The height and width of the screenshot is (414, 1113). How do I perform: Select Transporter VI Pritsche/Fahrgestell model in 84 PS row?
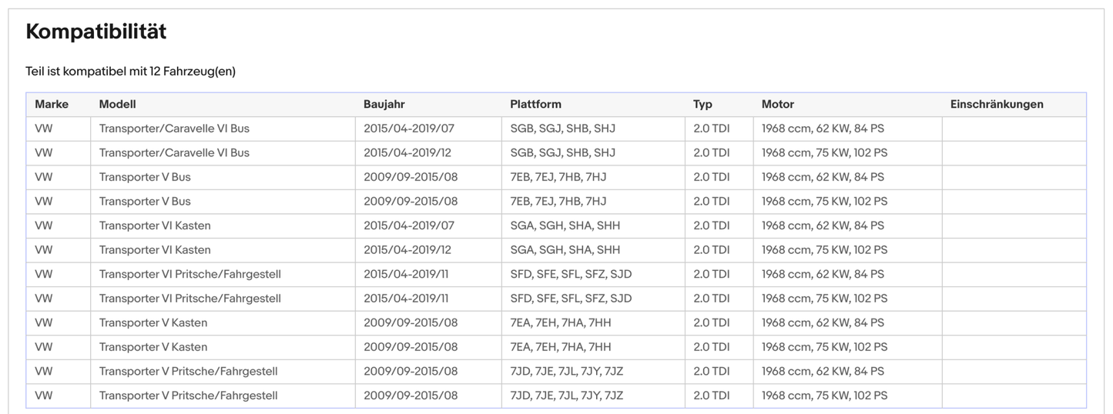pos(189,274)
